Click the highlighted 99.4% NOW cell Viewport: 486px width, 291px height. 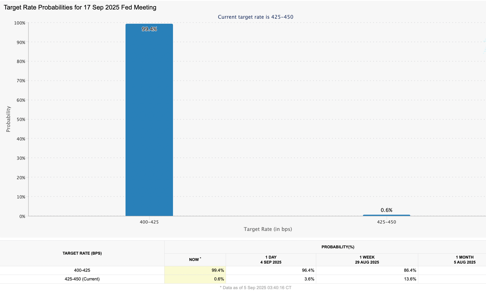(218, 270)
